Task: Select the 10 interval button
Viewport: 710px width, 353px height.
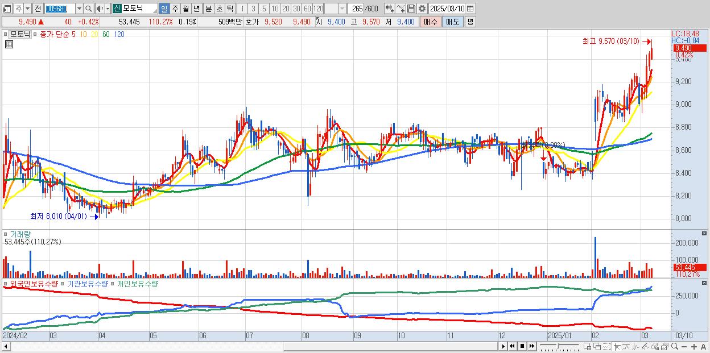Action: [x=275, y=9]
